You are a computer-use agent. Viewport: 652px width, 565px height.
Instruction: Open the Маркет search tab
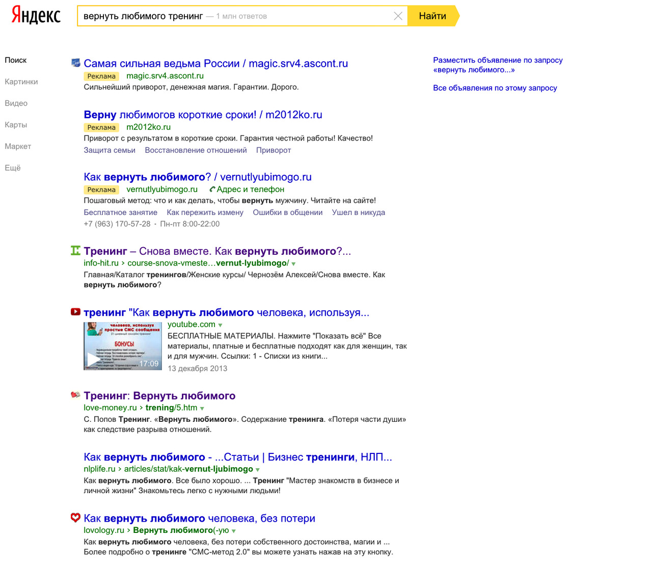(x=18, y=146)
